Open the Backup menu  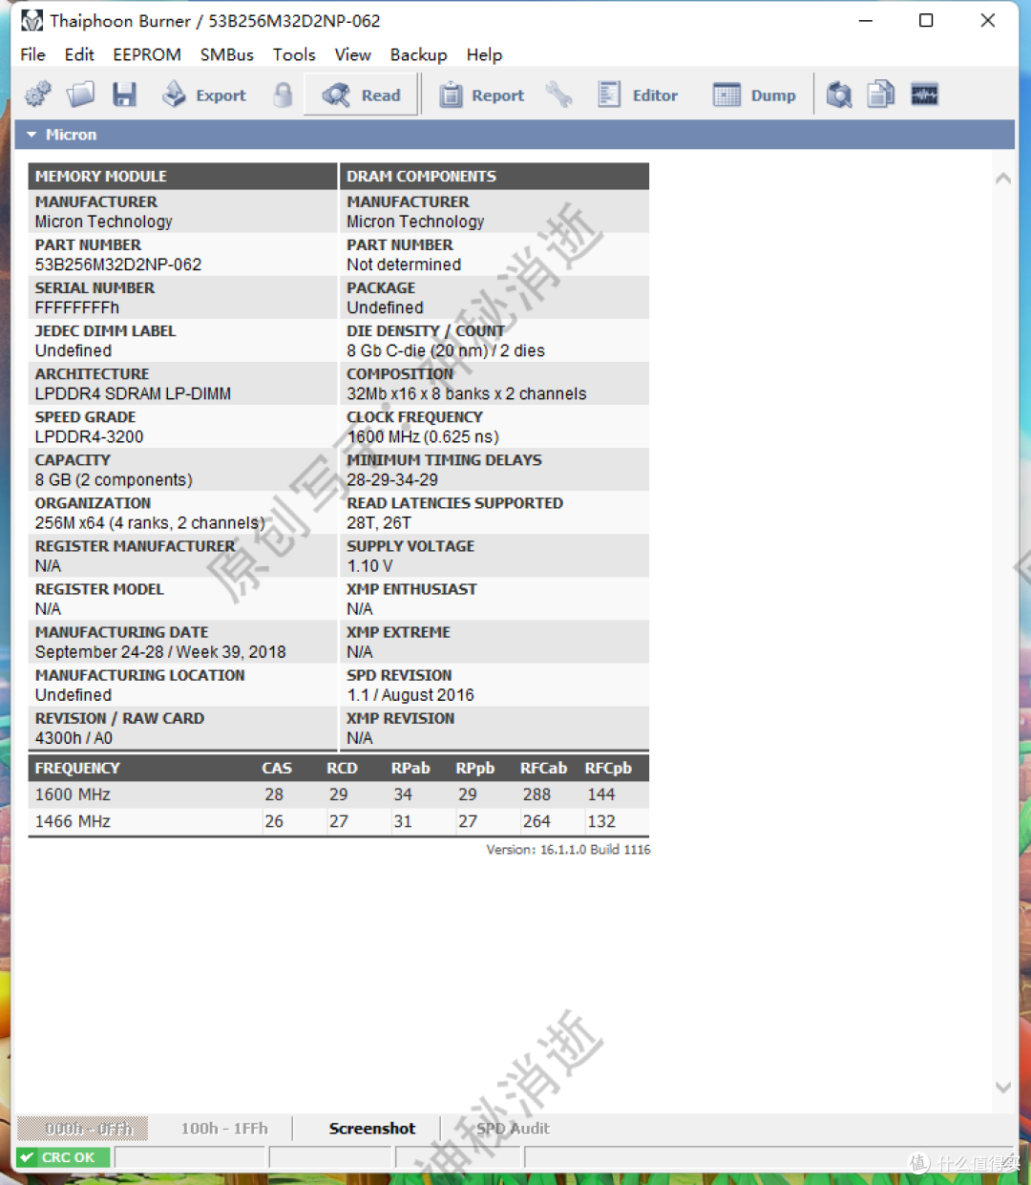(418, 54)
